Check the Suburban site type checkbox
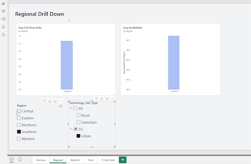Image resolution: width=251 pixels, height=164 pixels. tap(78, 122)
